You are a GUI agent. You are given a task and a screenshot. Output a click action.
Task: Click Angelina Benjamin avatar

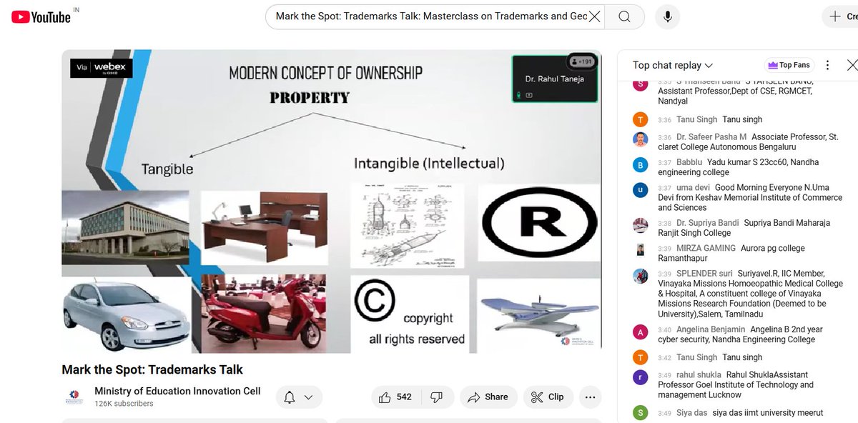[641, 332]
